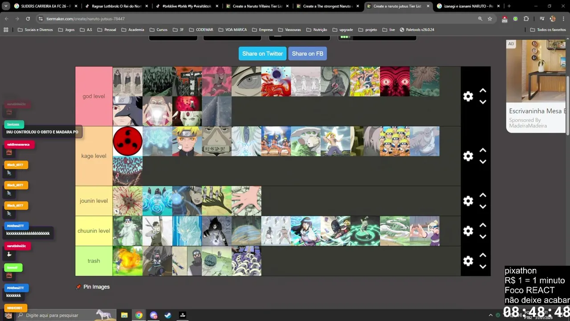The height and width of the screenshot is (321, 570).
Task: Move kage level row down
Action: point(483,162)
